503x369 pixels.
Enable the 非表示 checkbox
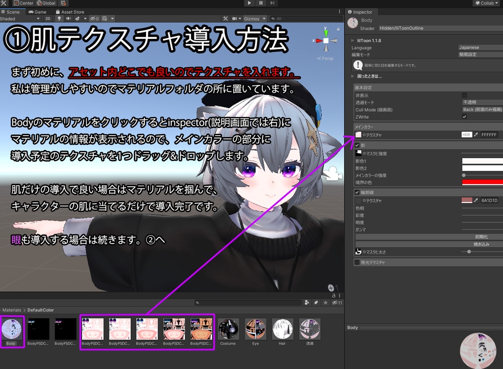pyautogui.click(x=464, y=95)
